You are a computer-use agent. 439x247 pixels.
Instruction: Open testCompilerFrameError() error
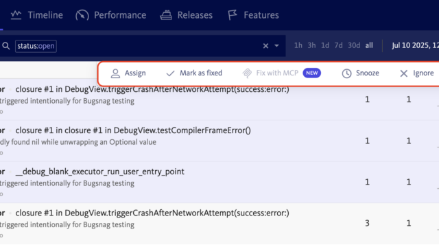tap(133, 130)
